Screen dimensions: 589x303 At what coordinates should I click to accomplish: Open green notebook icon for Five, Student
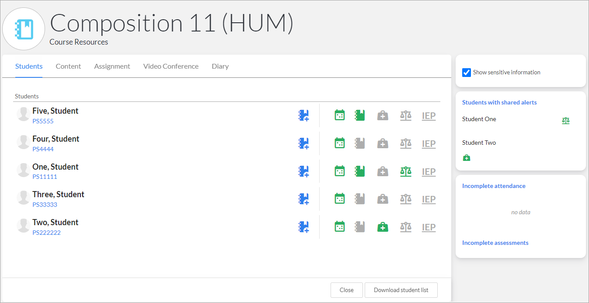coord(360,115)
